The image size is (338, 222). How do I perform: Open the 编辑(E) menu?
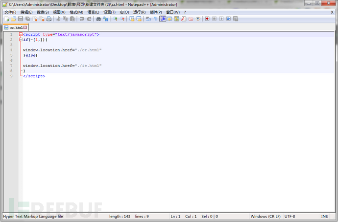(x=26, y=12)
